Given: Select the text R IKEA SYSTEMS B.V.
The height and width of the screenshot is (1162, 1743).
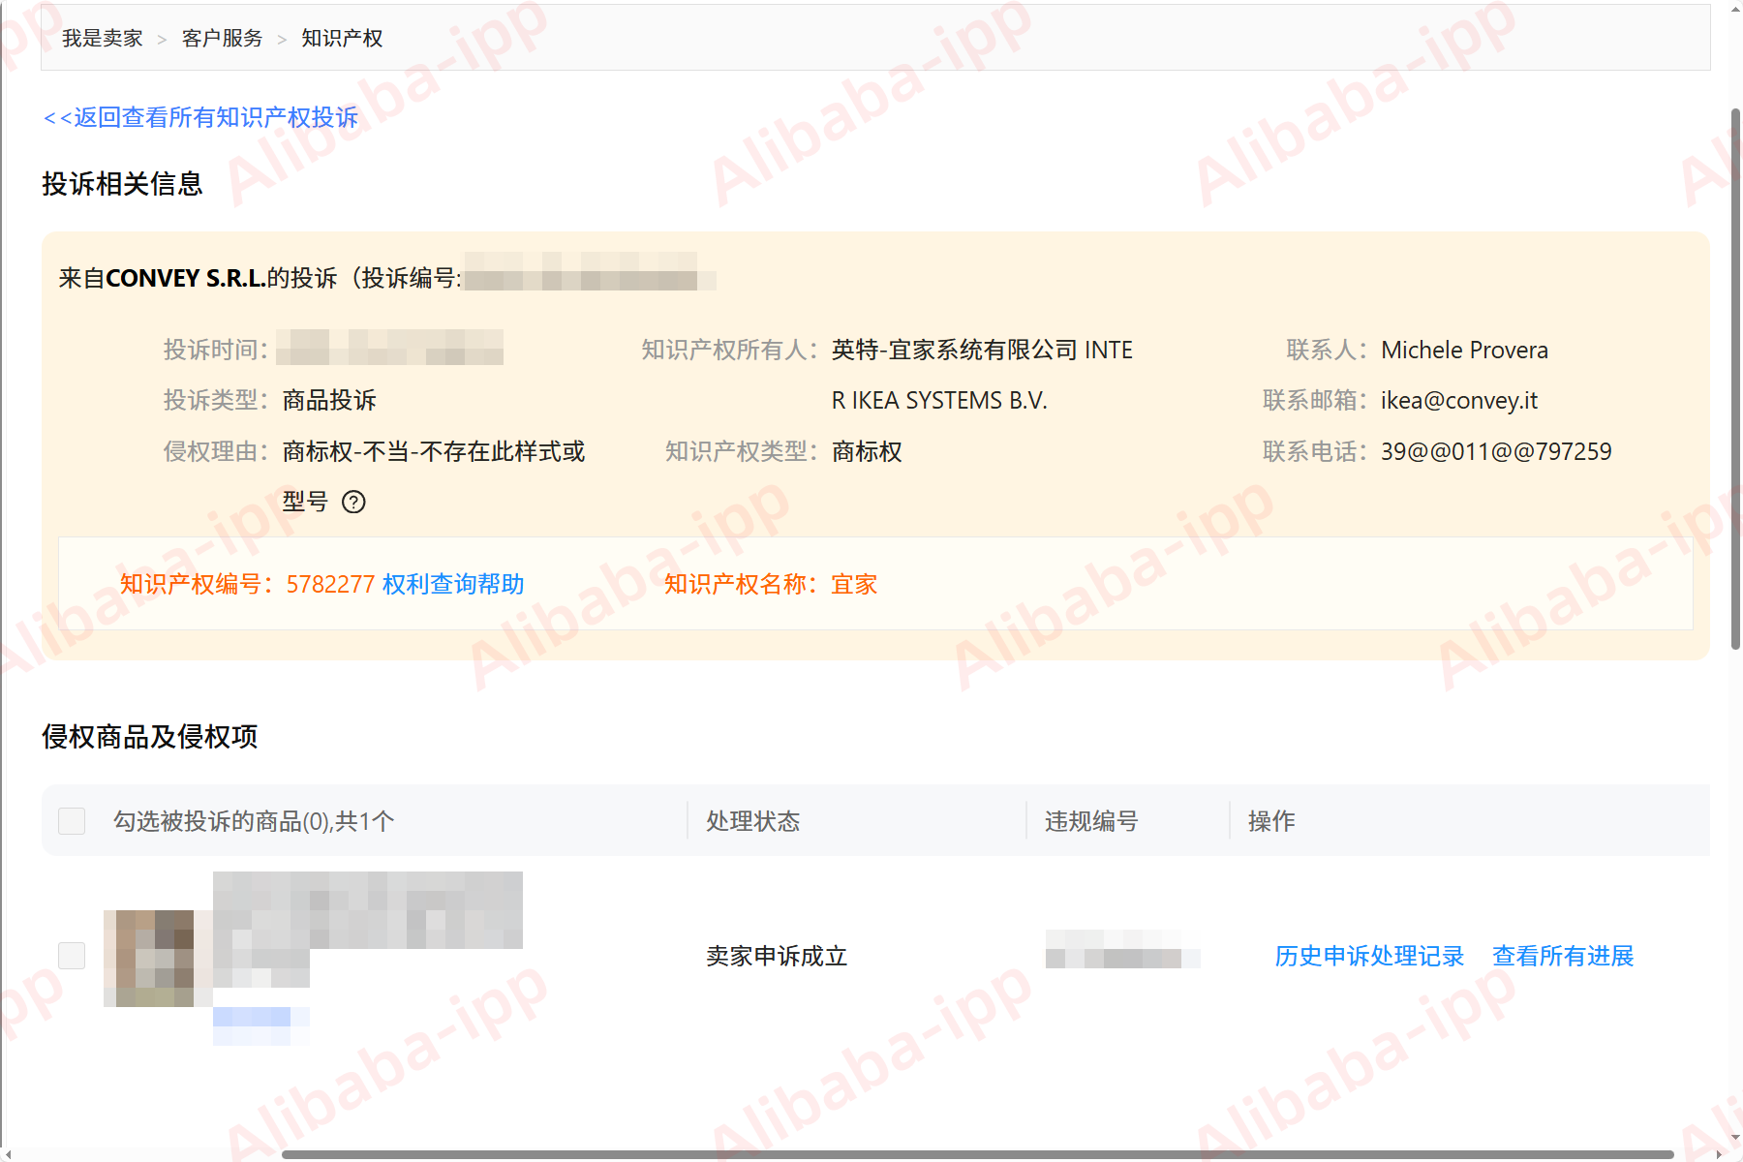Looking at the screenshot, I should 939,400.
